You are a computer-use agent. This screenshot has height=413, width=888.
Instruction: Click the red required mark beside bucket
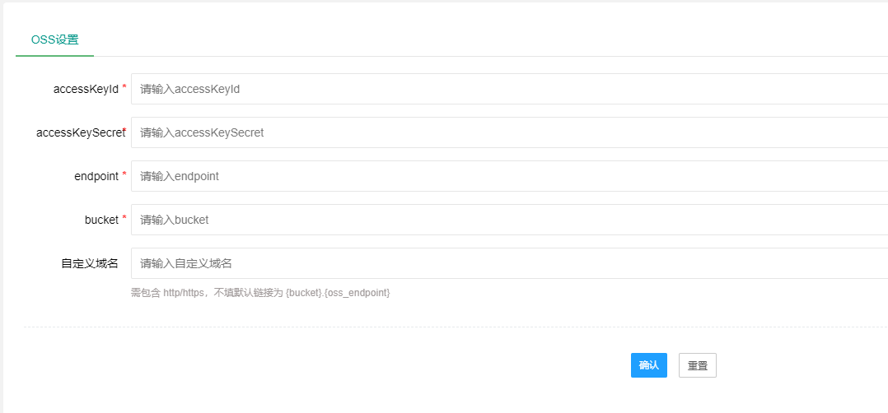124,218
